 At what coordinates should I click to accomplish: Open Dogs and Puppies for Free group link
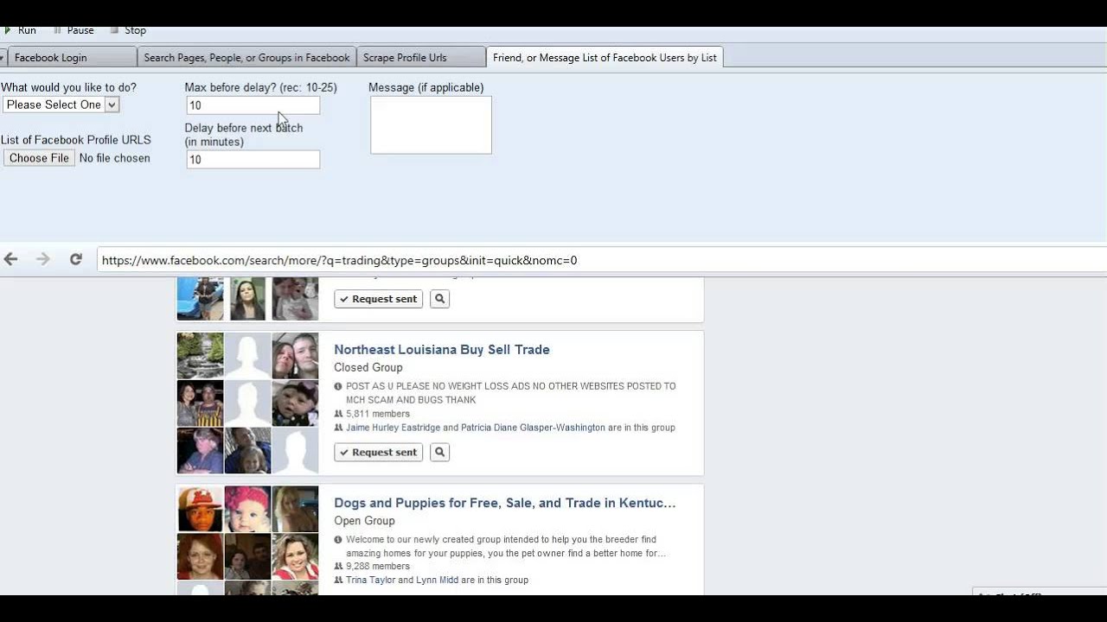[505, 503]
